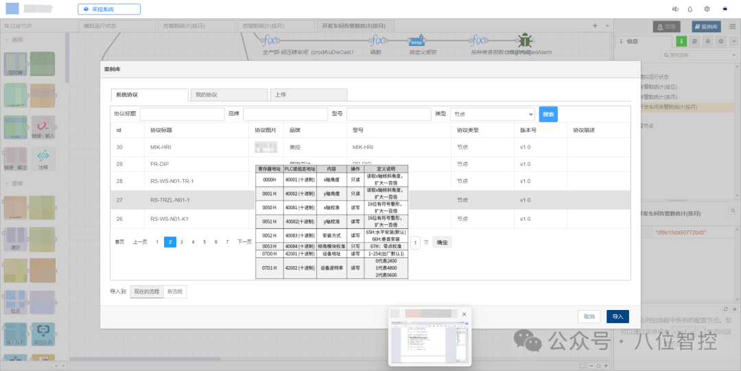
Task: Click the 搜索 button
Action: 548,115
